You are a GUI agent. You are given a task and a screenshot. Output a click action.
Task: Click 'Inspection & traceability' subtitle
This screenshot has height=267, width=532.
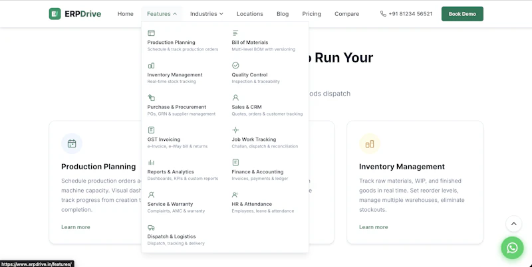tap(255, 81)
